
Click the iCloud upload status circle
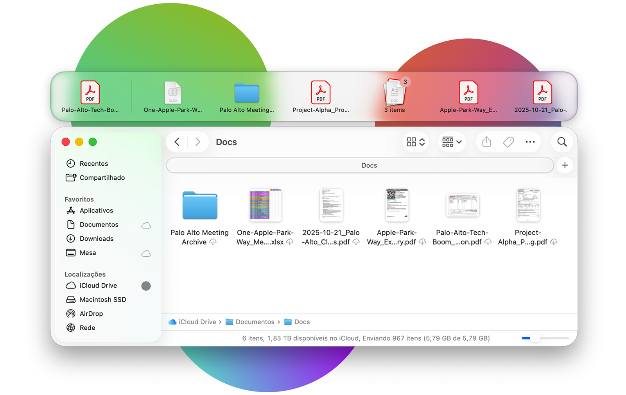(146, 286)
